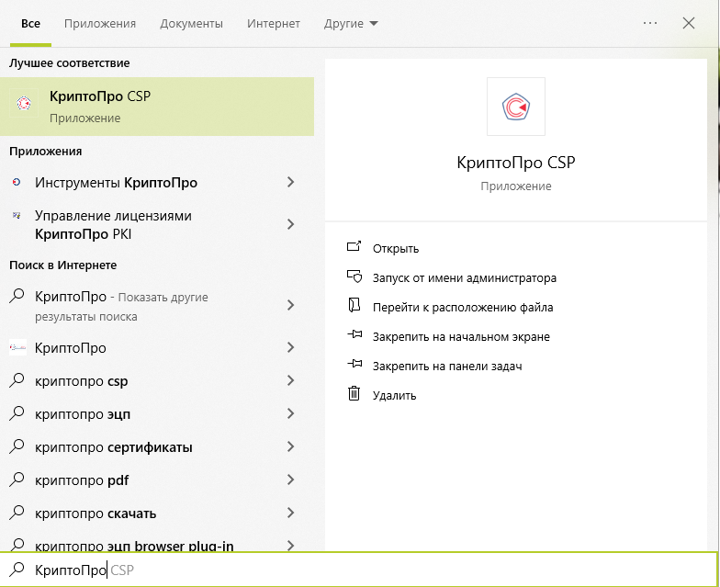Open the КриптоПро CSP best match result
The width and height of the screenshot is (720, 587).
tap(157, 107)
